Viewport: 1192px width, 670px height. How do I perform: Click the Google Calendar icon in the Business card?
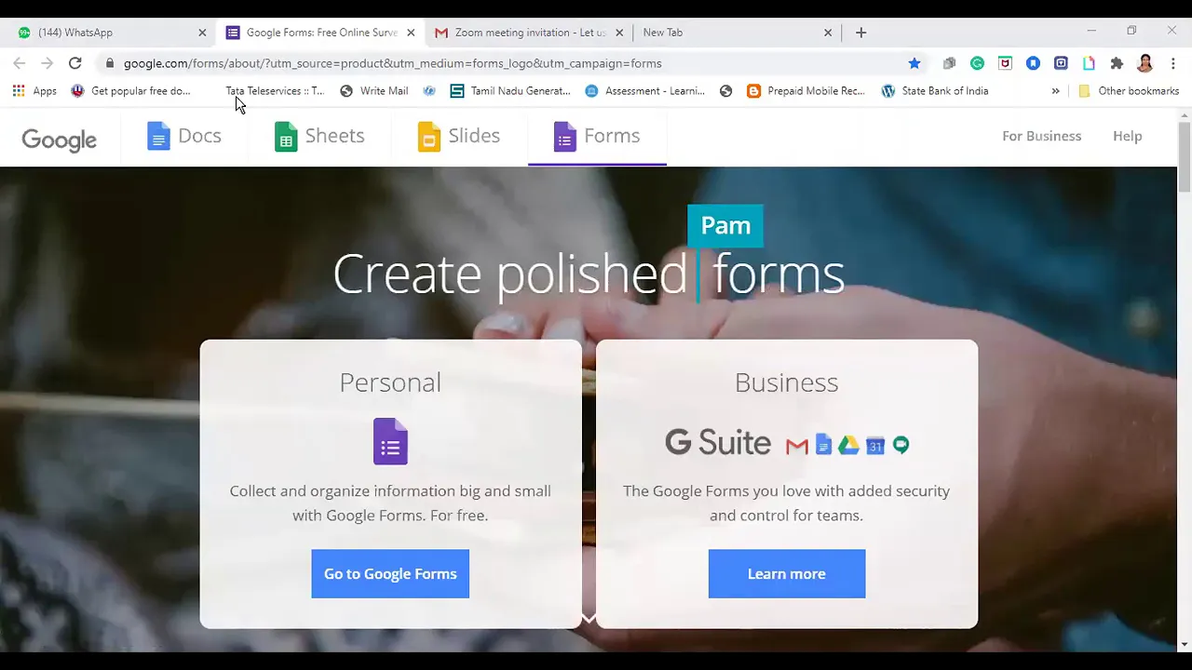tap(874, 445)
